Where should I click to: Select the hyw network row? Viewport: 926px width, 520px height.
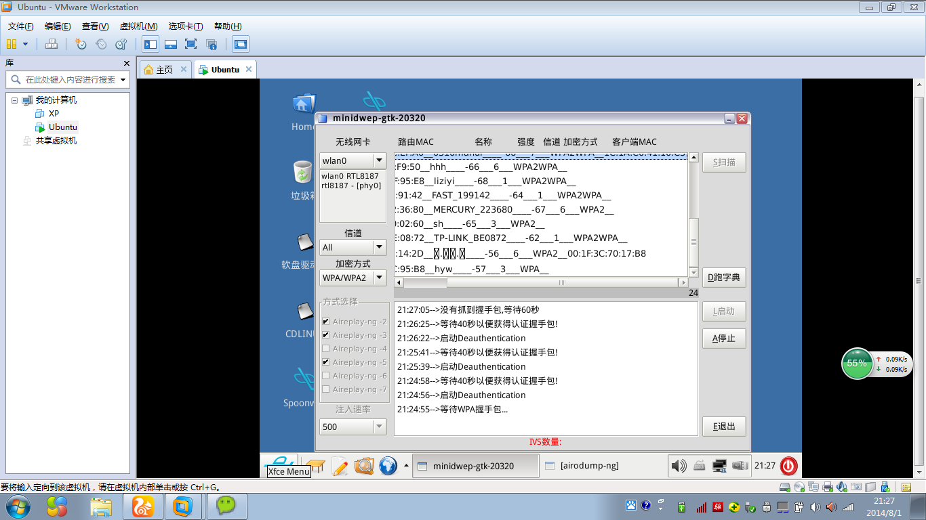pyautogui.click(x=541, y=269)
